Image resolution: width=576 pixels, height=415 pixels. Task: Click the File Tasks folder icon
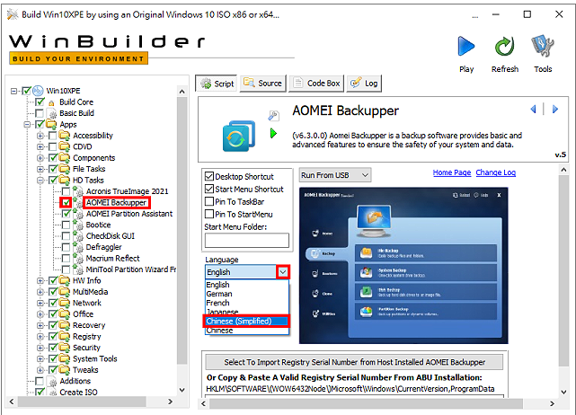(x=65, y=169)
